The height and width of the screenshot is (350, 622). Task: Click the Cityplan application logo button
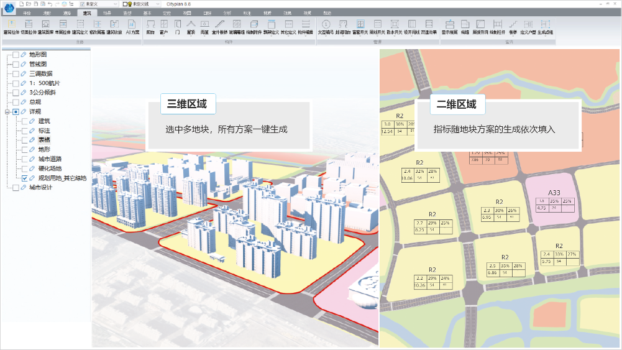9,7
